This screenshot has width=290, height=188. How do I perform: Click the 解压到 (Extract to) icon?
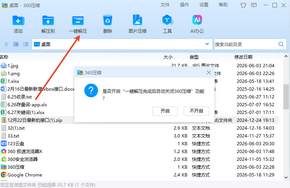[x=48, y=20]
